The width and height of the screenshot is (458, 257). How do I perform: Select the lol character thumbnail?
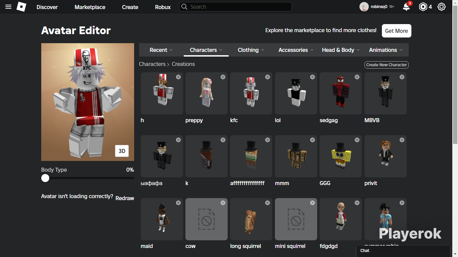pyautogui.click(x=296, y=93)
